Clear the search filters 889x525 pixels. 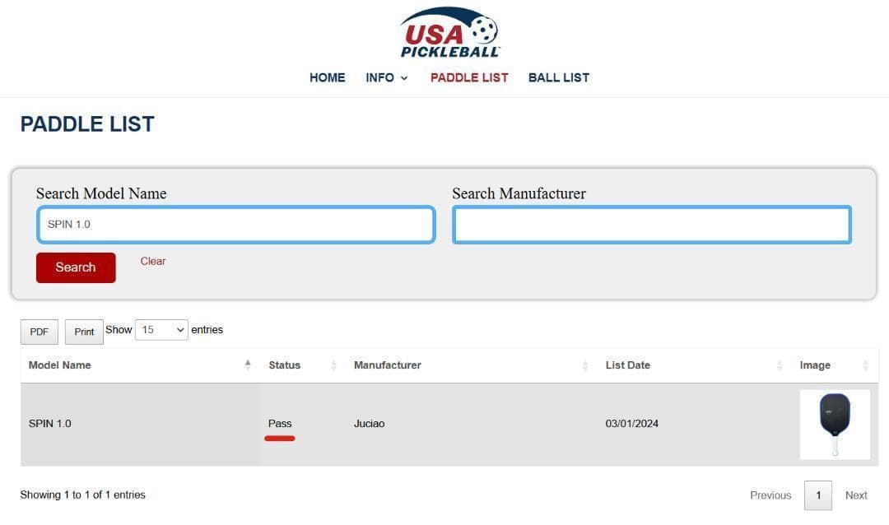pyautogui.click(x=153, y=262)
